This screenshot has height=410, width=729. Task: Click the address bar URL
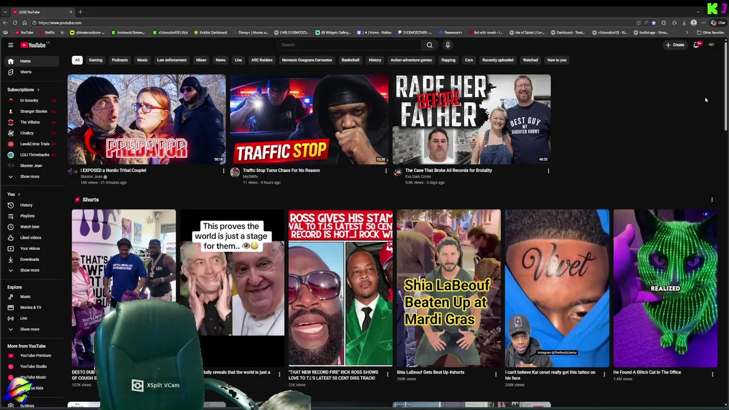(x=60, y=23)
